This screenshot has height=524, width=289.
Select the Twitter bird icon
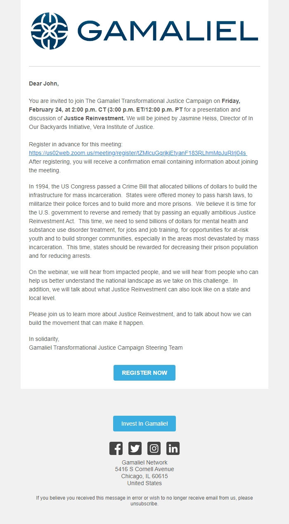point(135,448)
